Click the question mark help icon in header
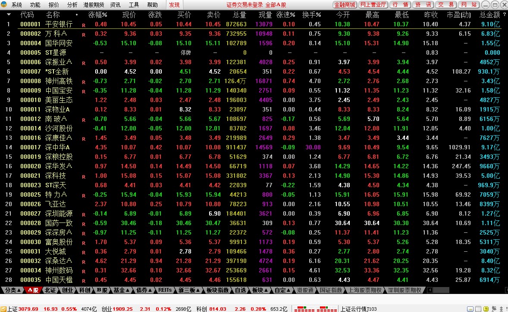Viewport: 508px width, 312px height. coord(505,15)
